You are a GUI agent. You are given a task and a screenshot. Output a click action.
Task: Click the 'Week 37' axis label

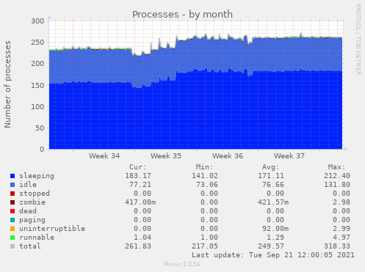289,156
